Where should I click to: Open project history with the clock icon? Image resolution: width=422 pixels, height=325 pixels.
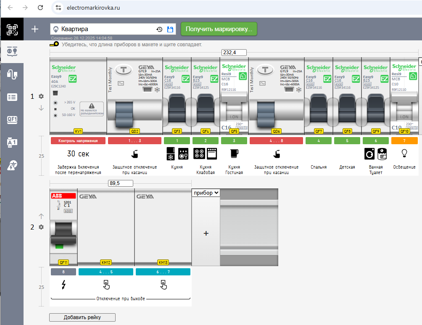(x=159, y=29)
